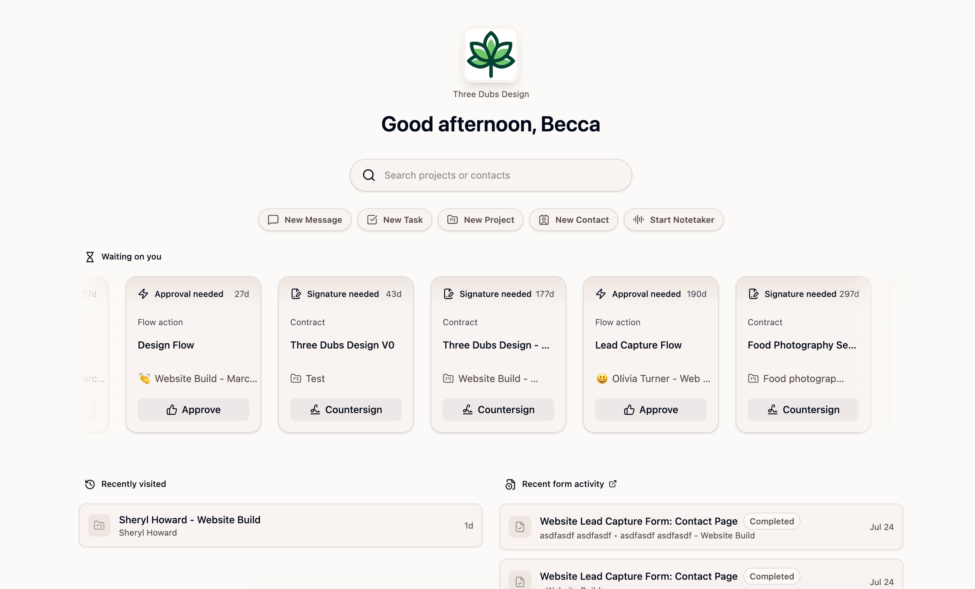This screenshot has height=589, width=975.
Task: Click the forms icon beside Recent form activity
Action: coord(511,484)
